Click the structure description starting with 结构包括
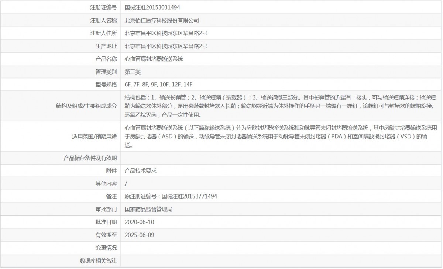This screenshot has width=443, height=269. point(281,106)
